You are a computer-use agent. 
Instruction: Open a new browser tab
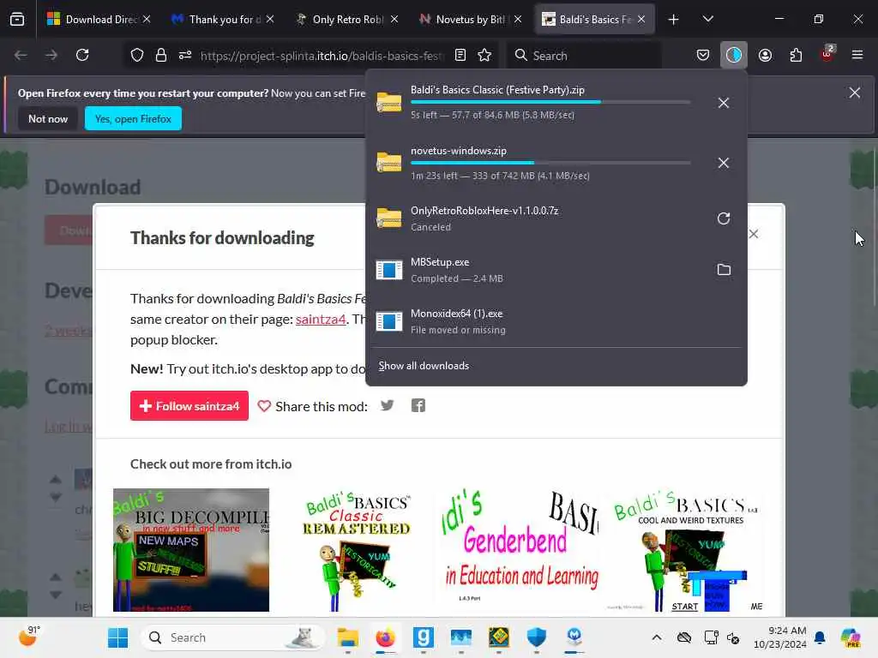click(673, 19)
